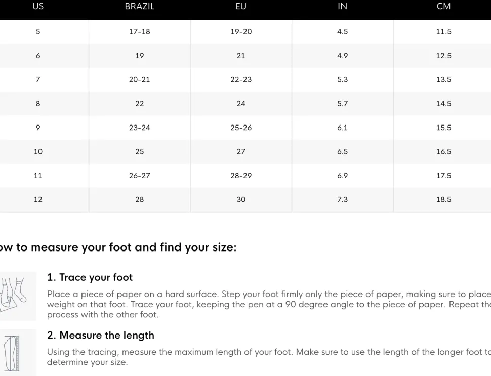Click the EU column header
The width and height of the screenshot is (491, 376).
pyautogui.click(x=241, y=6)
